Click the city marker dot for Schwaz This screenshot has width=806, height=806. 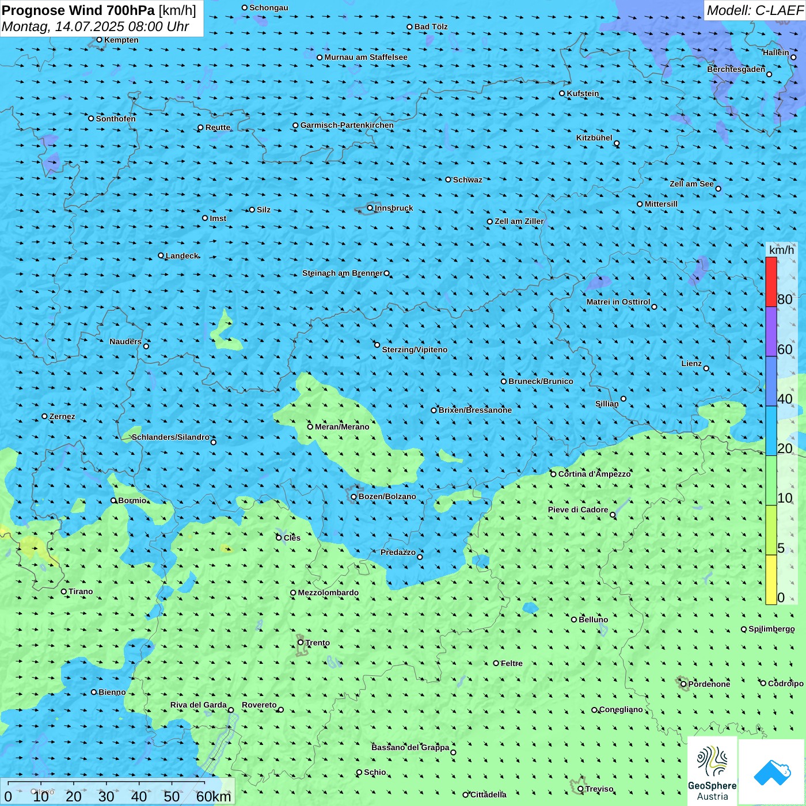click(x=448, y=180)
